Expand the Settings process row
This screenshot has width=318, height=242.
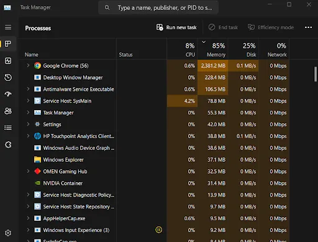coord(28,124)
